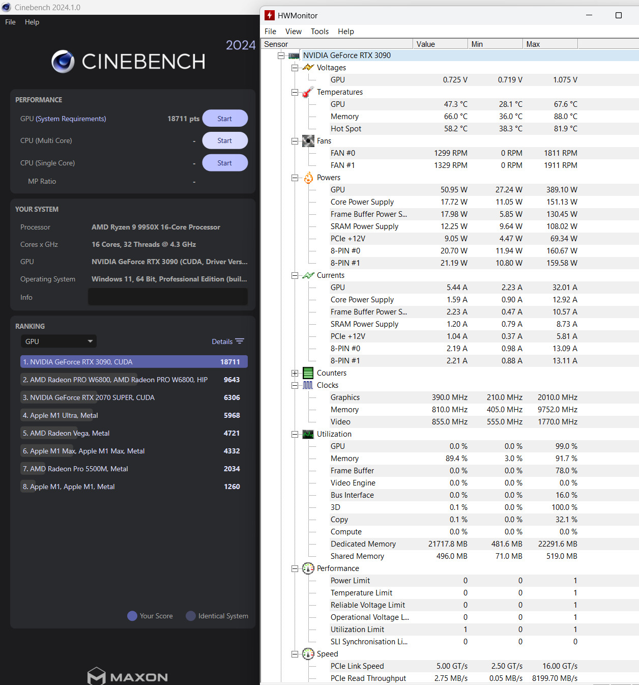This screenshot has width=639, height=685.
Task: Open the Cinebench File menu
Action: [10, 22]
